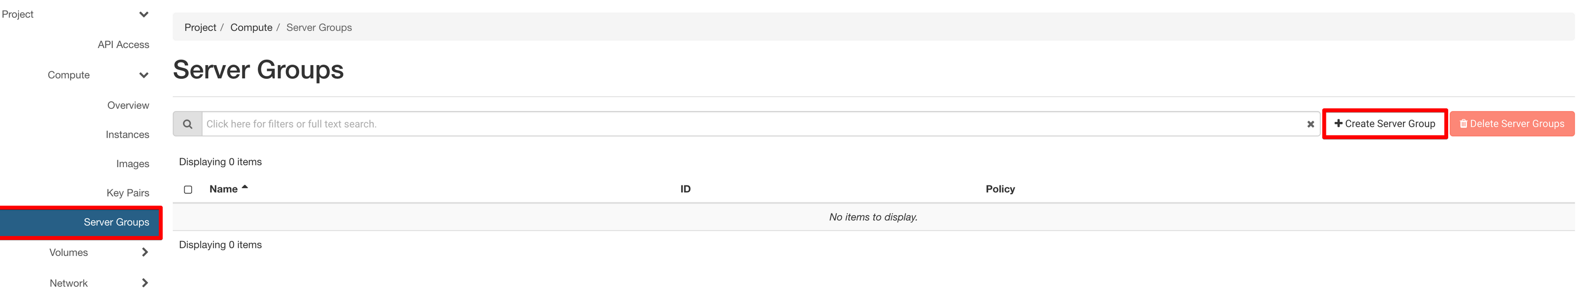Open the API Access page

[x=123, y=45]
